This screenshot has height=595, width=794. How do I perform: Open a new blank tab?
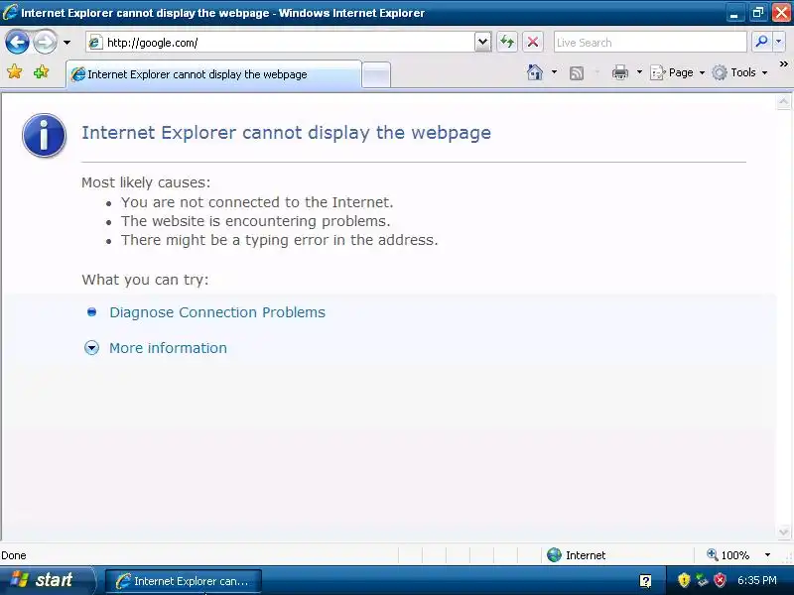click(376, 75)
